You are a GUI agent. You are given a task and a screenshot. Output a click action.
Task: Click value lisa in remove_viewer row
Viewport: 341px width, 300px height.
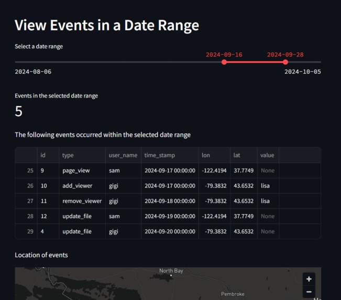268,201
